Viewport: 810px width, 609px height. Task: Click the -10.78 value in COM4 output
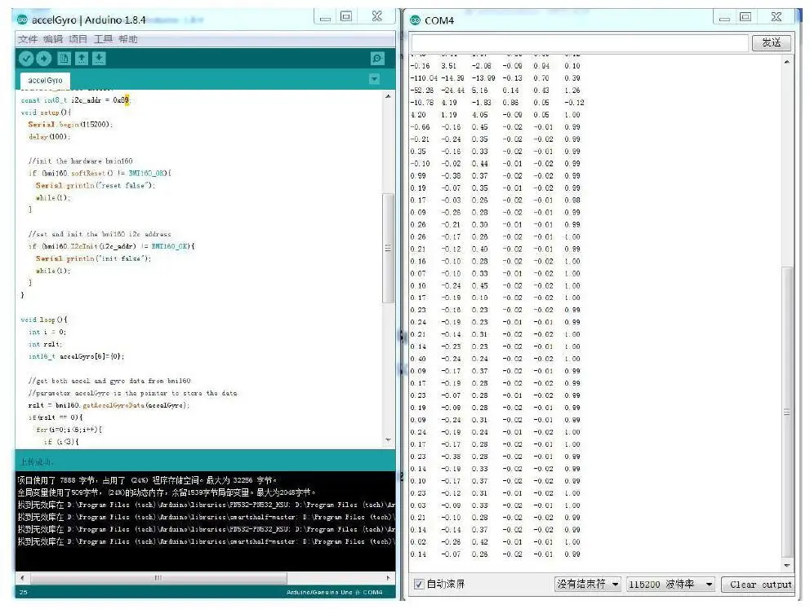pyautogui.click(x=421, y=103)
